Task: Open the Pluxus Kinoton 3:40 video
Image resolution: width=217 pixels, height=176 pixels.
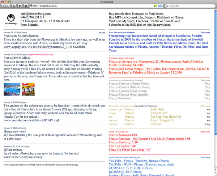Action: (x=122, y=146)
